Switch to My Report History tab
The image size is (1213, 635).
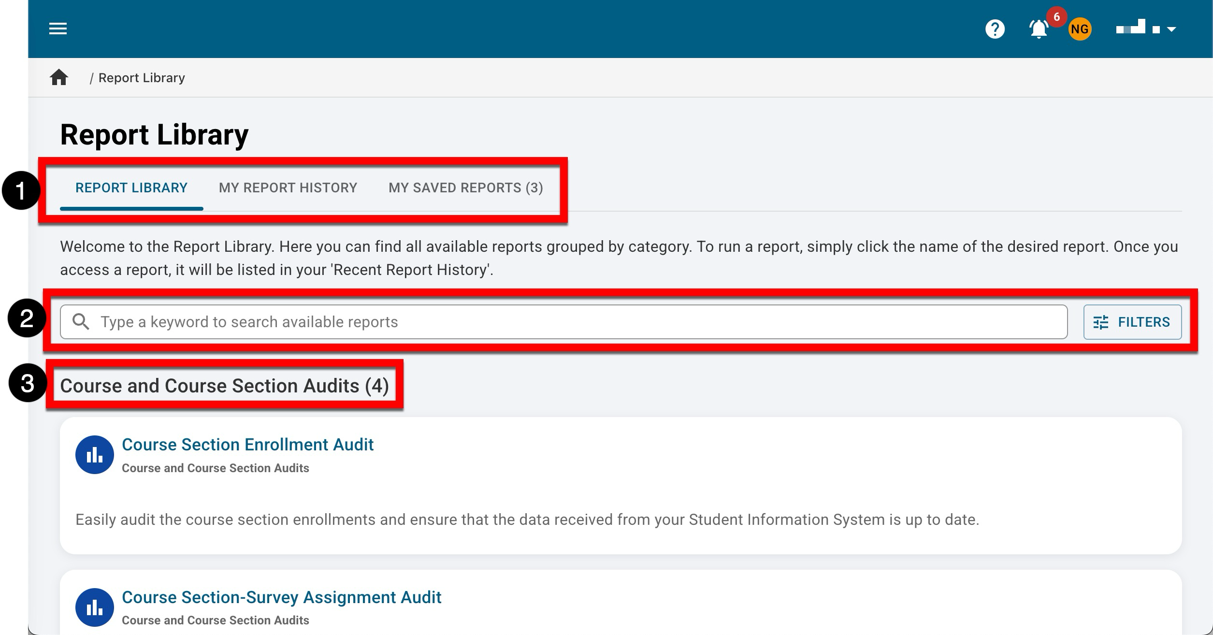click(288, 188)
